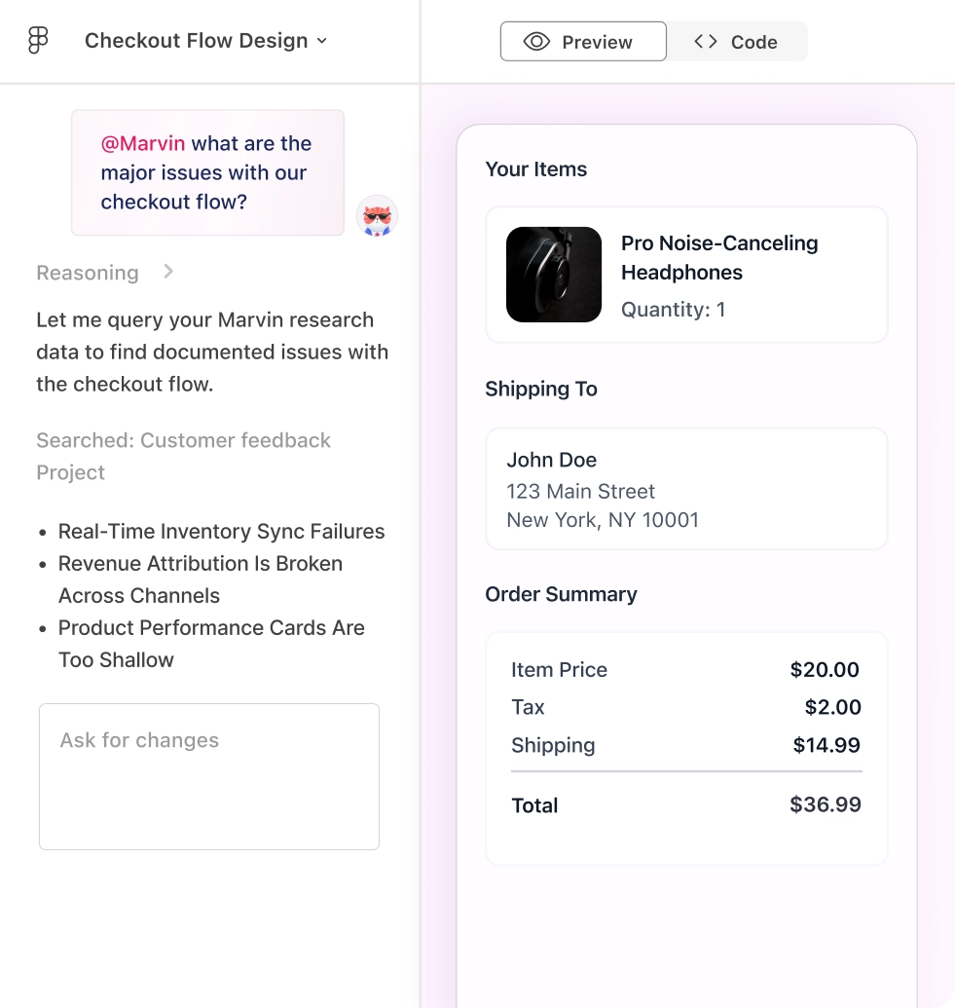Click the Reasoning label
Image resolution: width=955 pixels, height=1008 pixels.
tap(88, 273)
